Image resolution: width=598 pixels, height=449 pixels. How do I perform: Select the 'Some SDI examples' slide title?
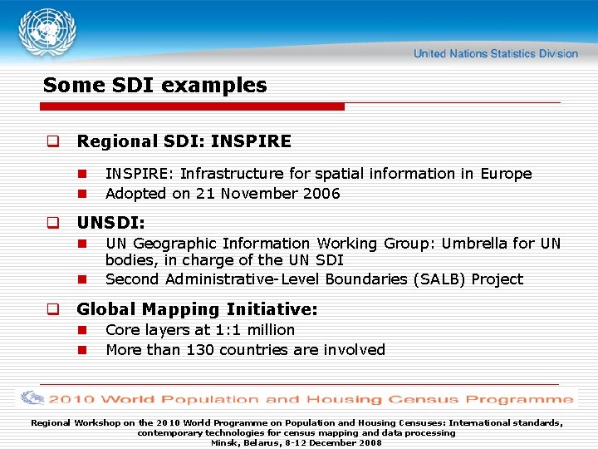[154, 85]
